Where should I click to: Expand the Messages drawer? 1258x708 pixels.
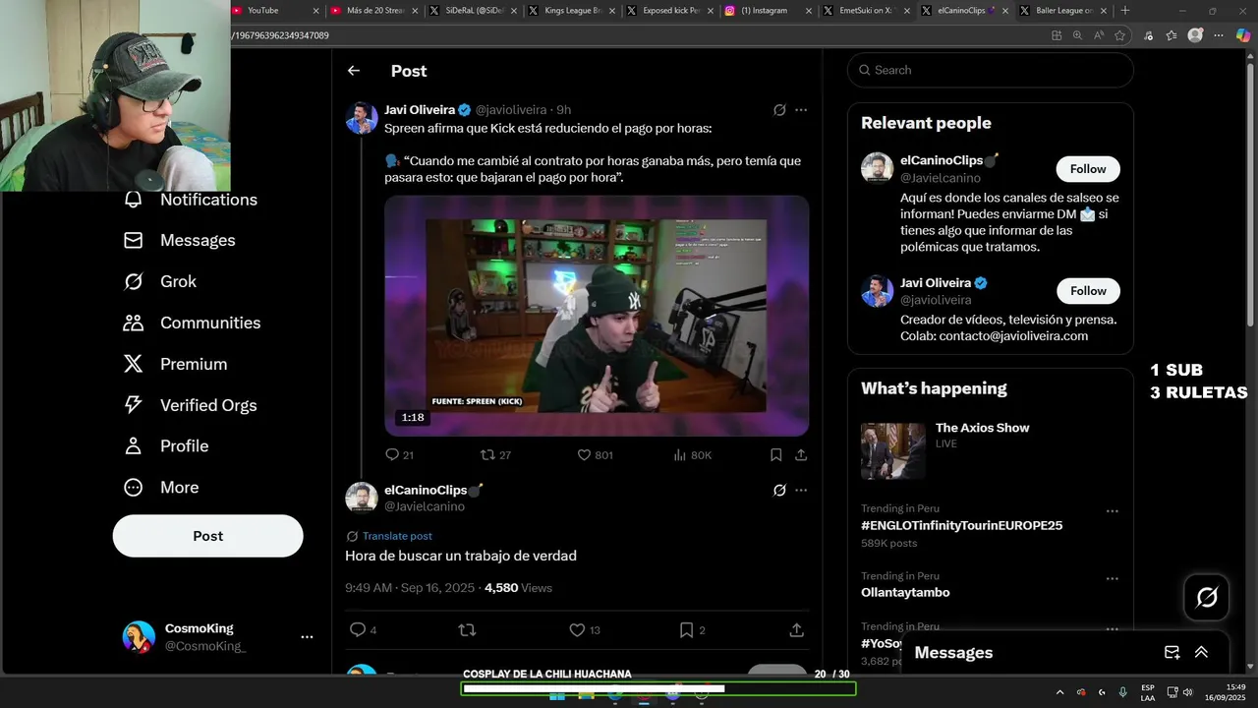tap(1201, 653)
